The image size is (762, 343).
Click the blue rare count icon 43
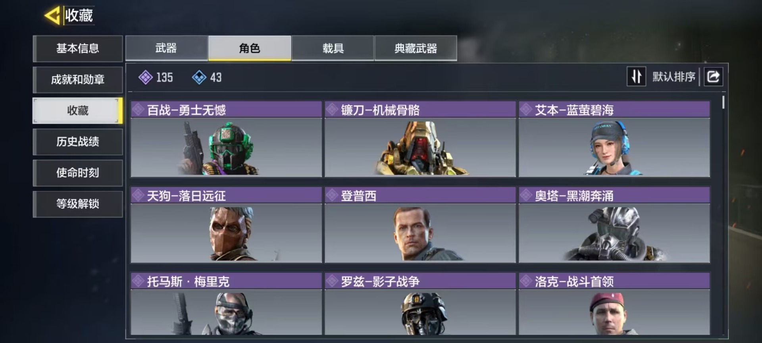click(199, 77)
